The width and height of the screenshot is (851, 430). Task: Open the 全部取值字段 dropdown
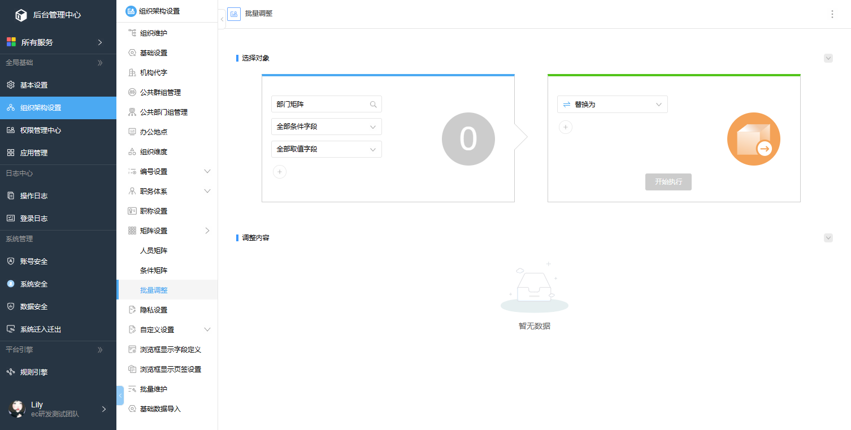(x=327, y=150)
